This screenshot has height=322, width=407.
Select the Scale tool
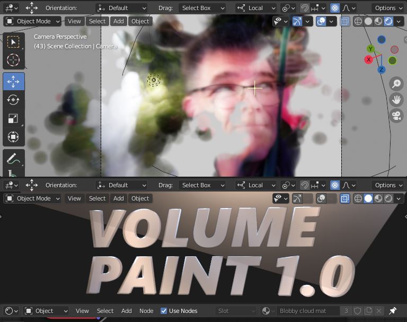pos(13,118)
